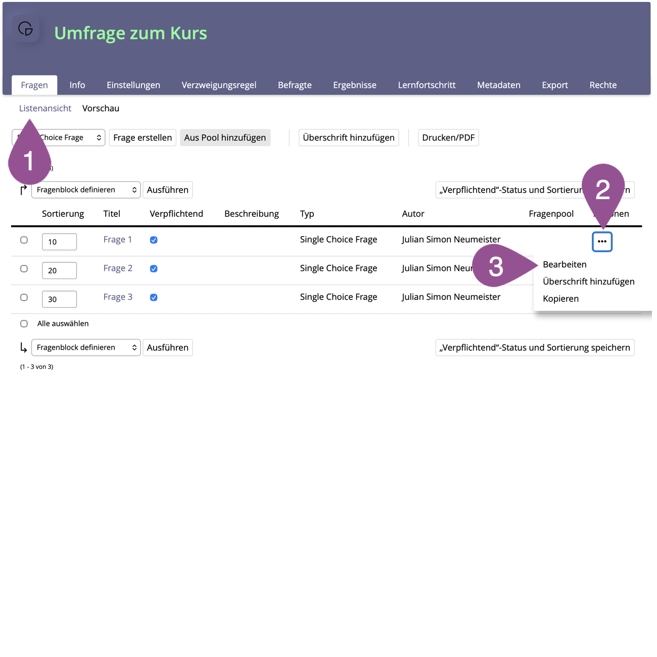
Task: Select 'Kopieren' in the actions menu
Action: (x=560, y=299)
